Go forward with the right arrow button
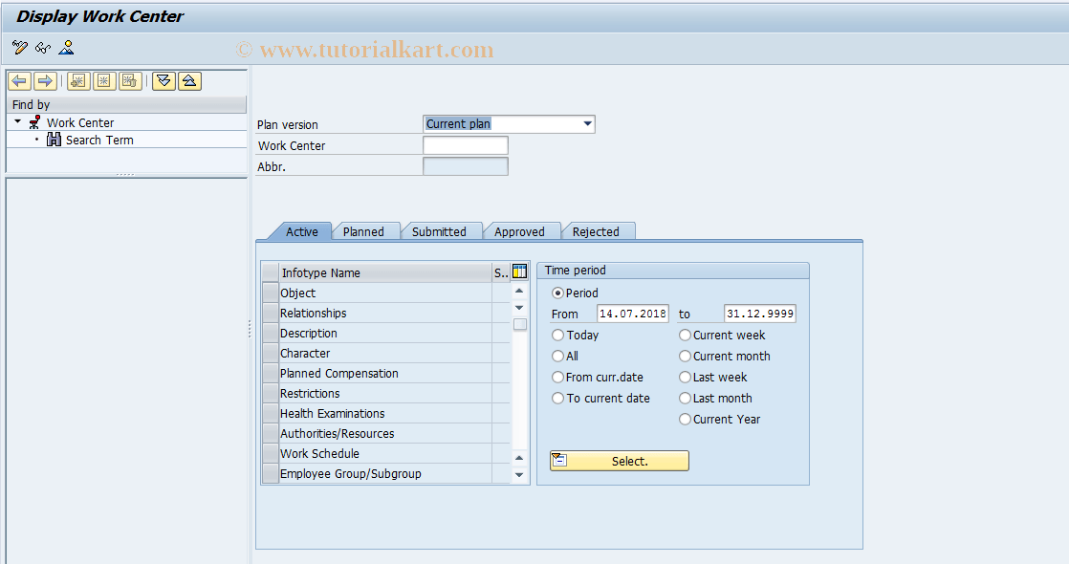Viewport: 1069px width, 564px height. click(x=45, y=81)
